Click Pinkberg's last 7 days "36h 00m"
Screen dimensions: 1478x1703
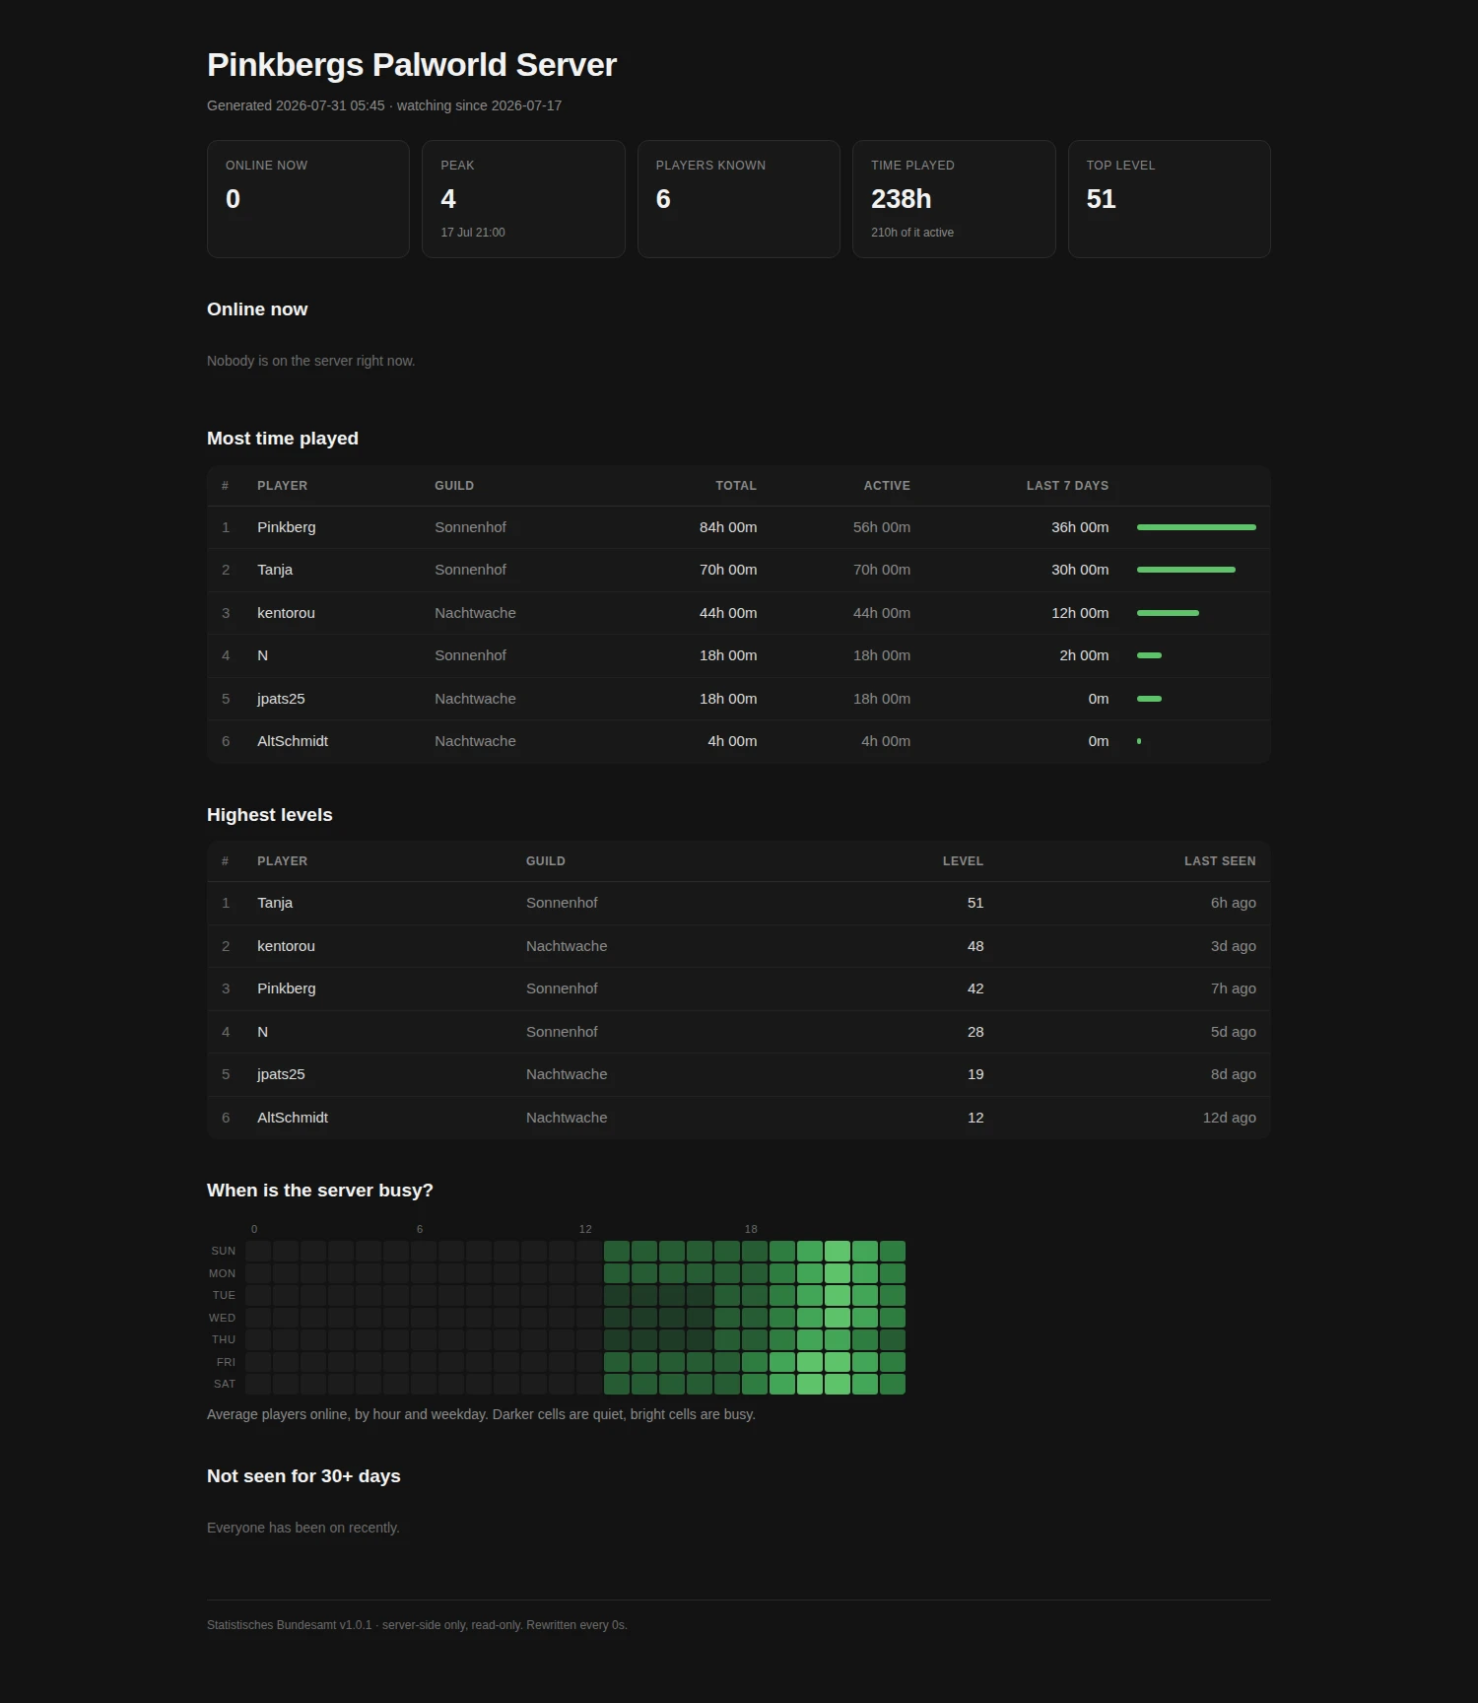point(1080,527)
